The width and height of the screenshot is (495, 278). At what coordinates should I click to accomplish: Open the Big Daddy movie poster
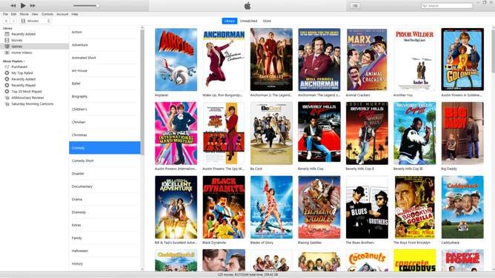click(x=462, y=134)
